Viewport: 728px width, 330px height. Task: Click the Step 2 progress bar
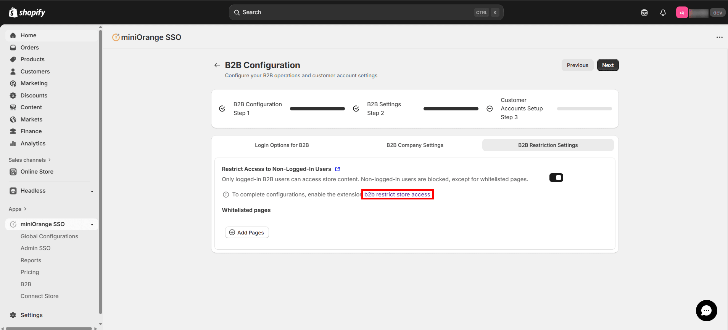451,109
